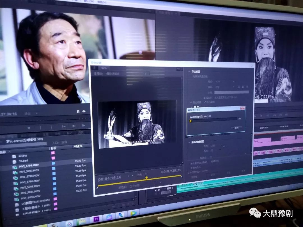Collapse the Basic Video Settings section
Viewport: 303px width, 227px height.
[x=189, y=142]
